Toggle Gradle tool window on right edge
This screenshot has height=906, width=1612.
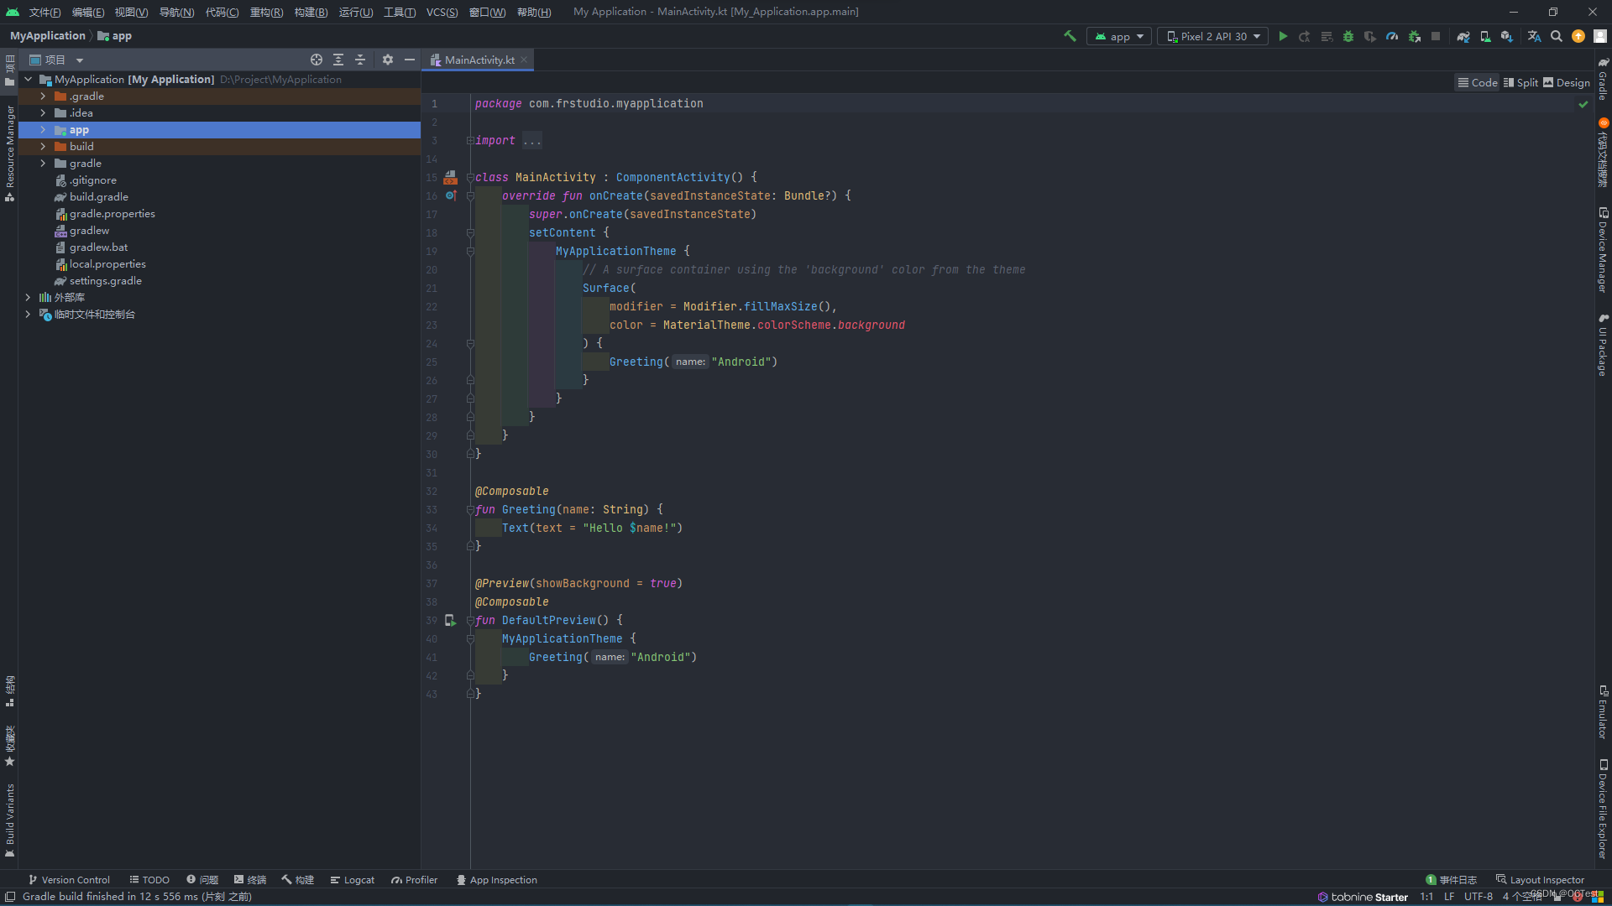[x=1603, y=79]
